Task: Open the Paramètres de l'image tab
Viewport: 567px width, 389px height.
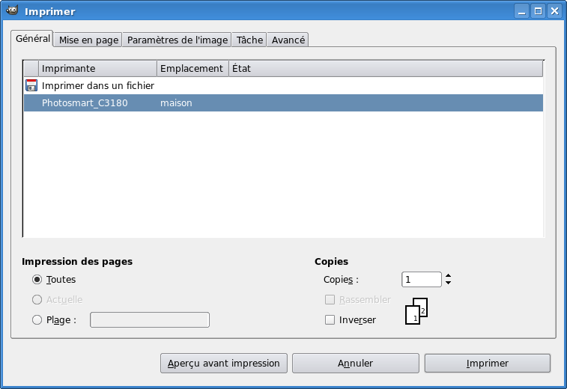Action: click(x=178, y=40)
